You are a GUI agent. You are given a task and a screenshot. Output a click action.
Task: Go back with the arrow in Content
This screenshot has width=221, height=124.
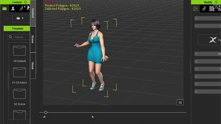pyautogui.click(x=7, y=18)
